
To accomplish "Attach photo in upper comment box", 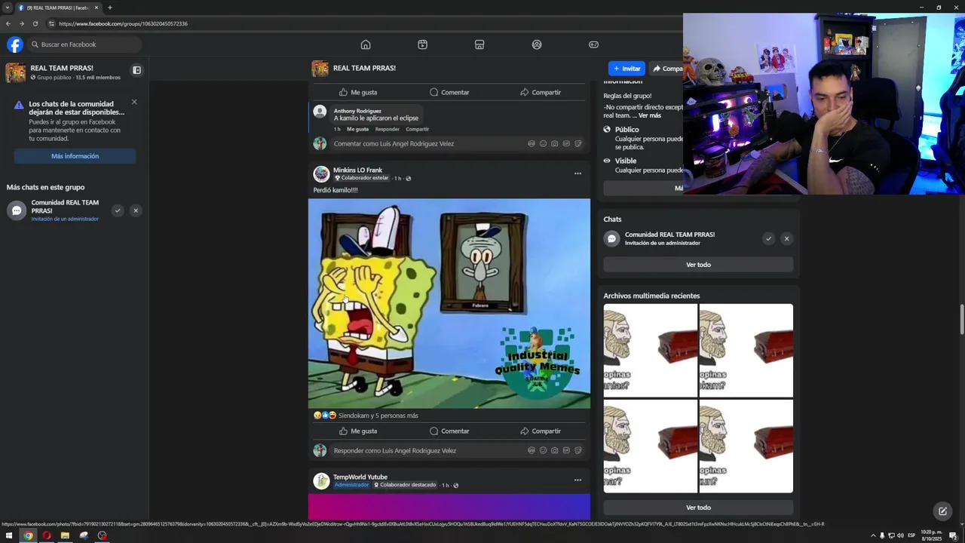I will click(x=554, y=143).
